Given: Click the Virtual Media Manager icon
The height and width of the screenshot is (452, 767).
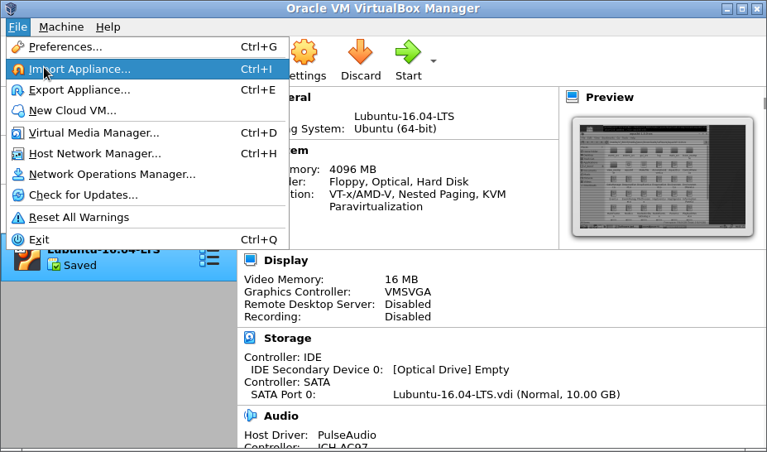Looking at the screenshot, I should click(17, 133).
